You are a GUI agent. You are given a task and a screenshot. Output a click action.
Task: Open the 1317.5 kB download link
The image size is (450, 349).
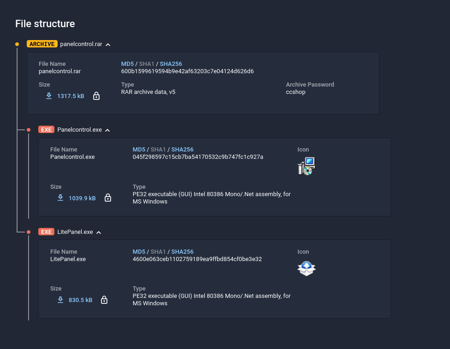[x=70, y=96]
